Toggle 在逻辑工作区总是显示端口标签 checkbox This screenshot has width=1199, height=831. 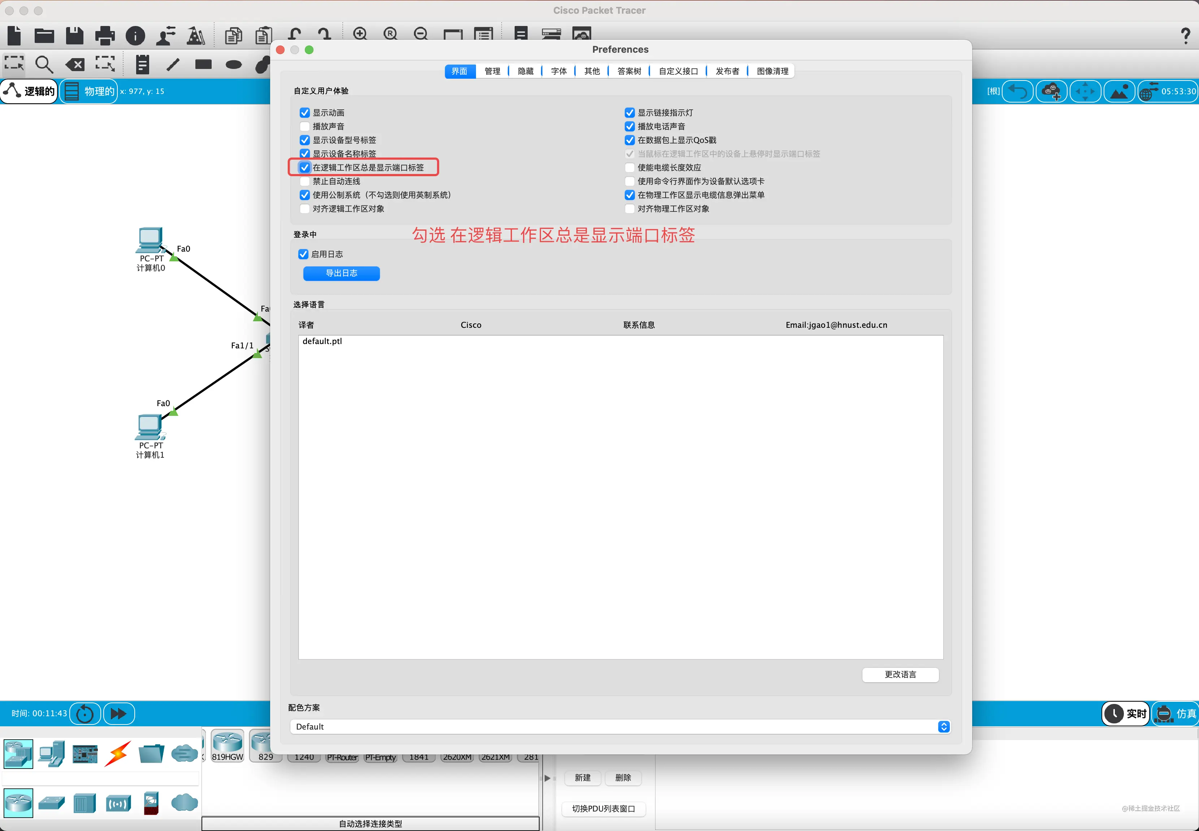pyautogui.click(x=305, y=167)
